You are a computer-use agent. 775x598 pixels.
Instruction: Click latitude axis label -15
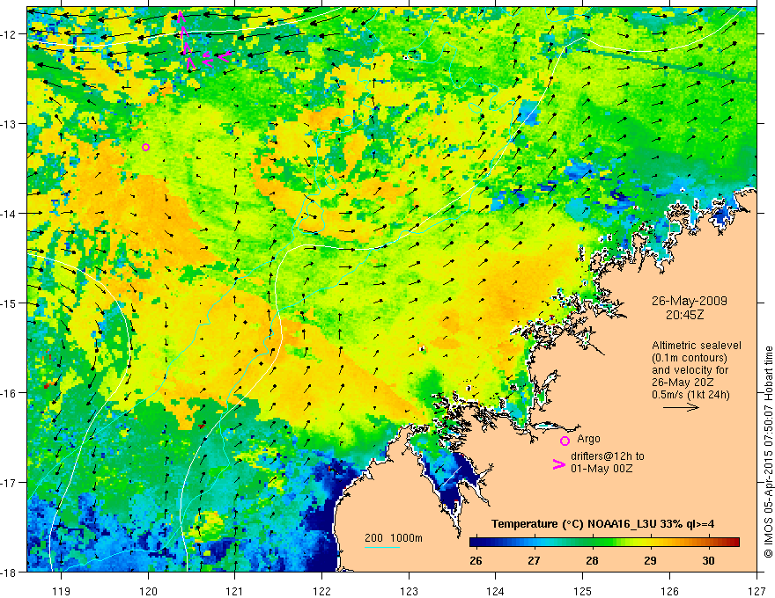tap(9, 303)
